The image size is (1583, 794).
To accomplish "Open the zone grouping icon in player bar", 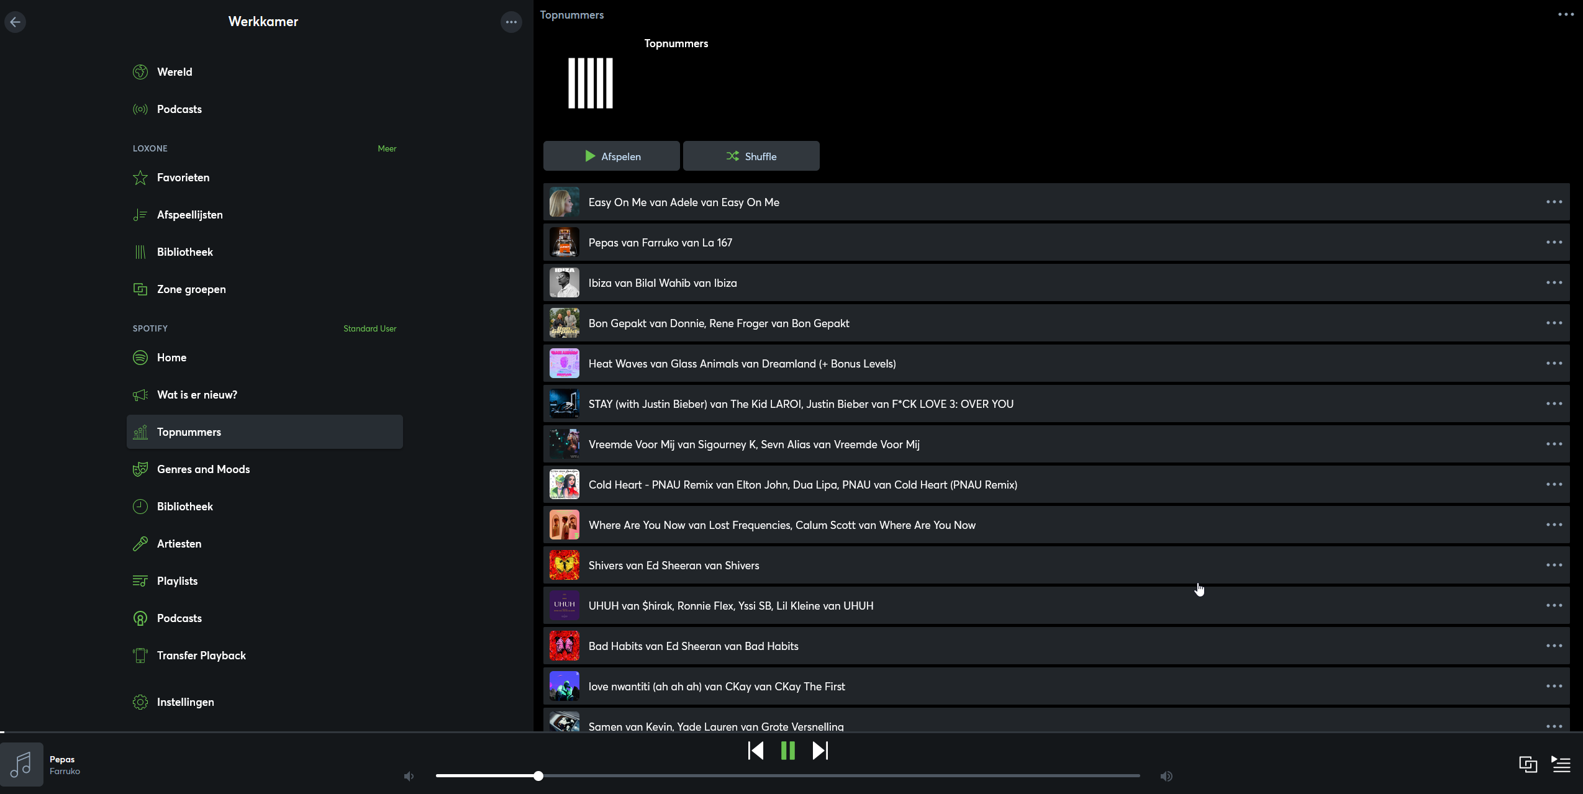I will pos(1528,764).
